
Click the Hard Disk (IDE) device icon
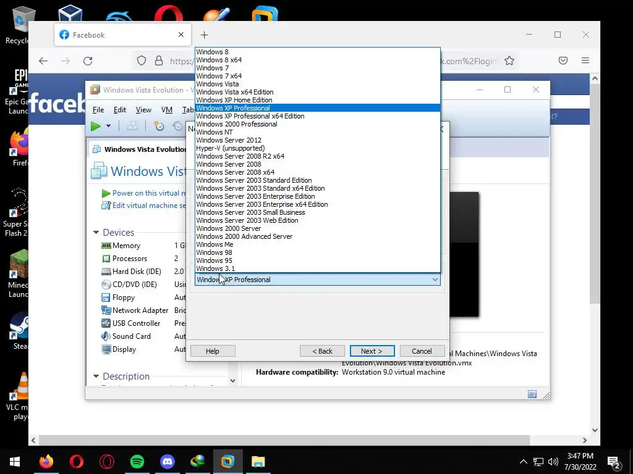(106, 272)
